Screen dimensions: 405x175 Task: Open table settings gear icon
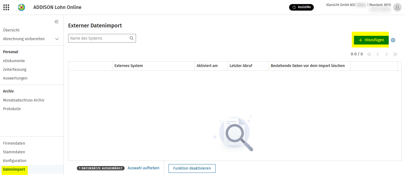[393, 40]
